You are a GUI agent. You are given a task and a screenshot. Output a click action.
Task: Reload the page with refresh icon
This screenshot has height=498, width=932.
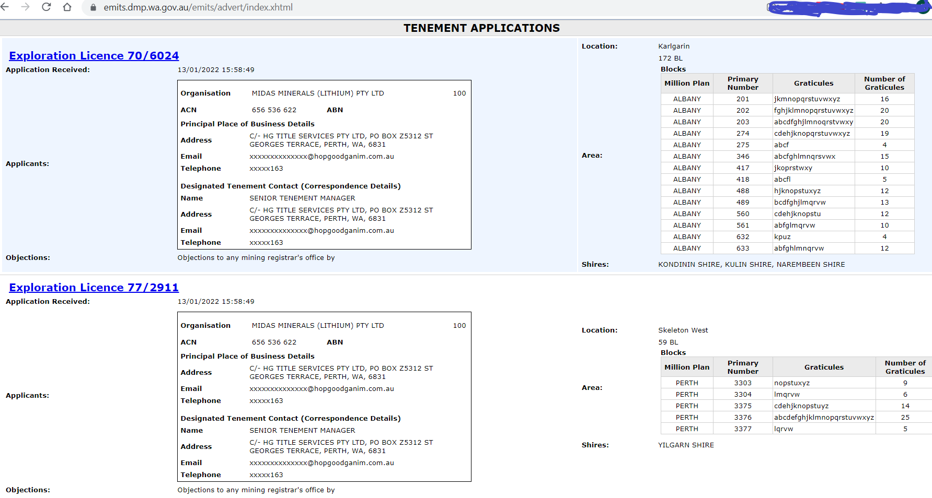pos(46,7)
